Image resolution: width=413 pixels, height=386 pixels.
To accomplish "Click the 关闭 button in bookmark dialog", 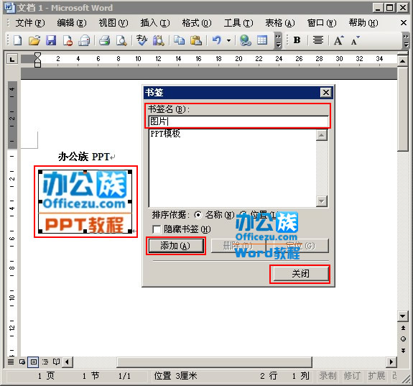I will [x=301, y=274].
